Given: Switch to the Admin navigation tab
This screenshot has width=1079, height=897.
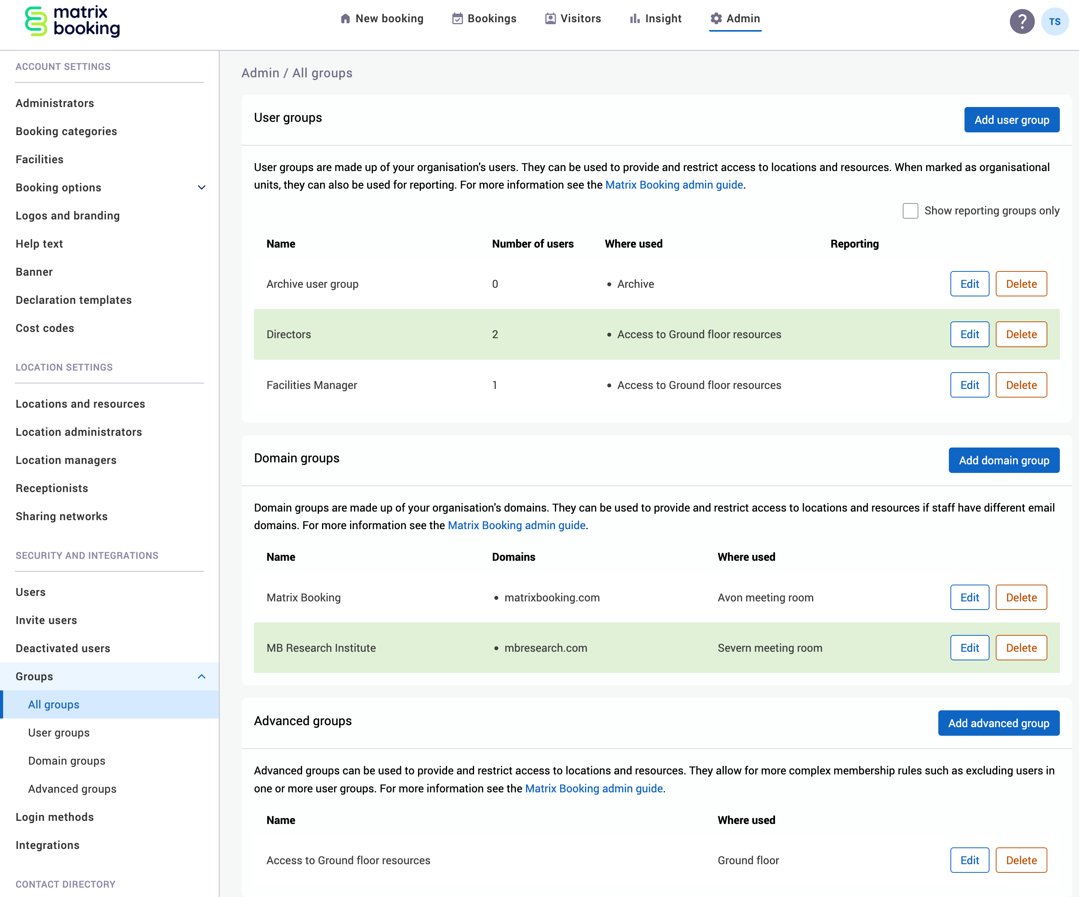Looking at the screenshot, I should click(735, 18).
